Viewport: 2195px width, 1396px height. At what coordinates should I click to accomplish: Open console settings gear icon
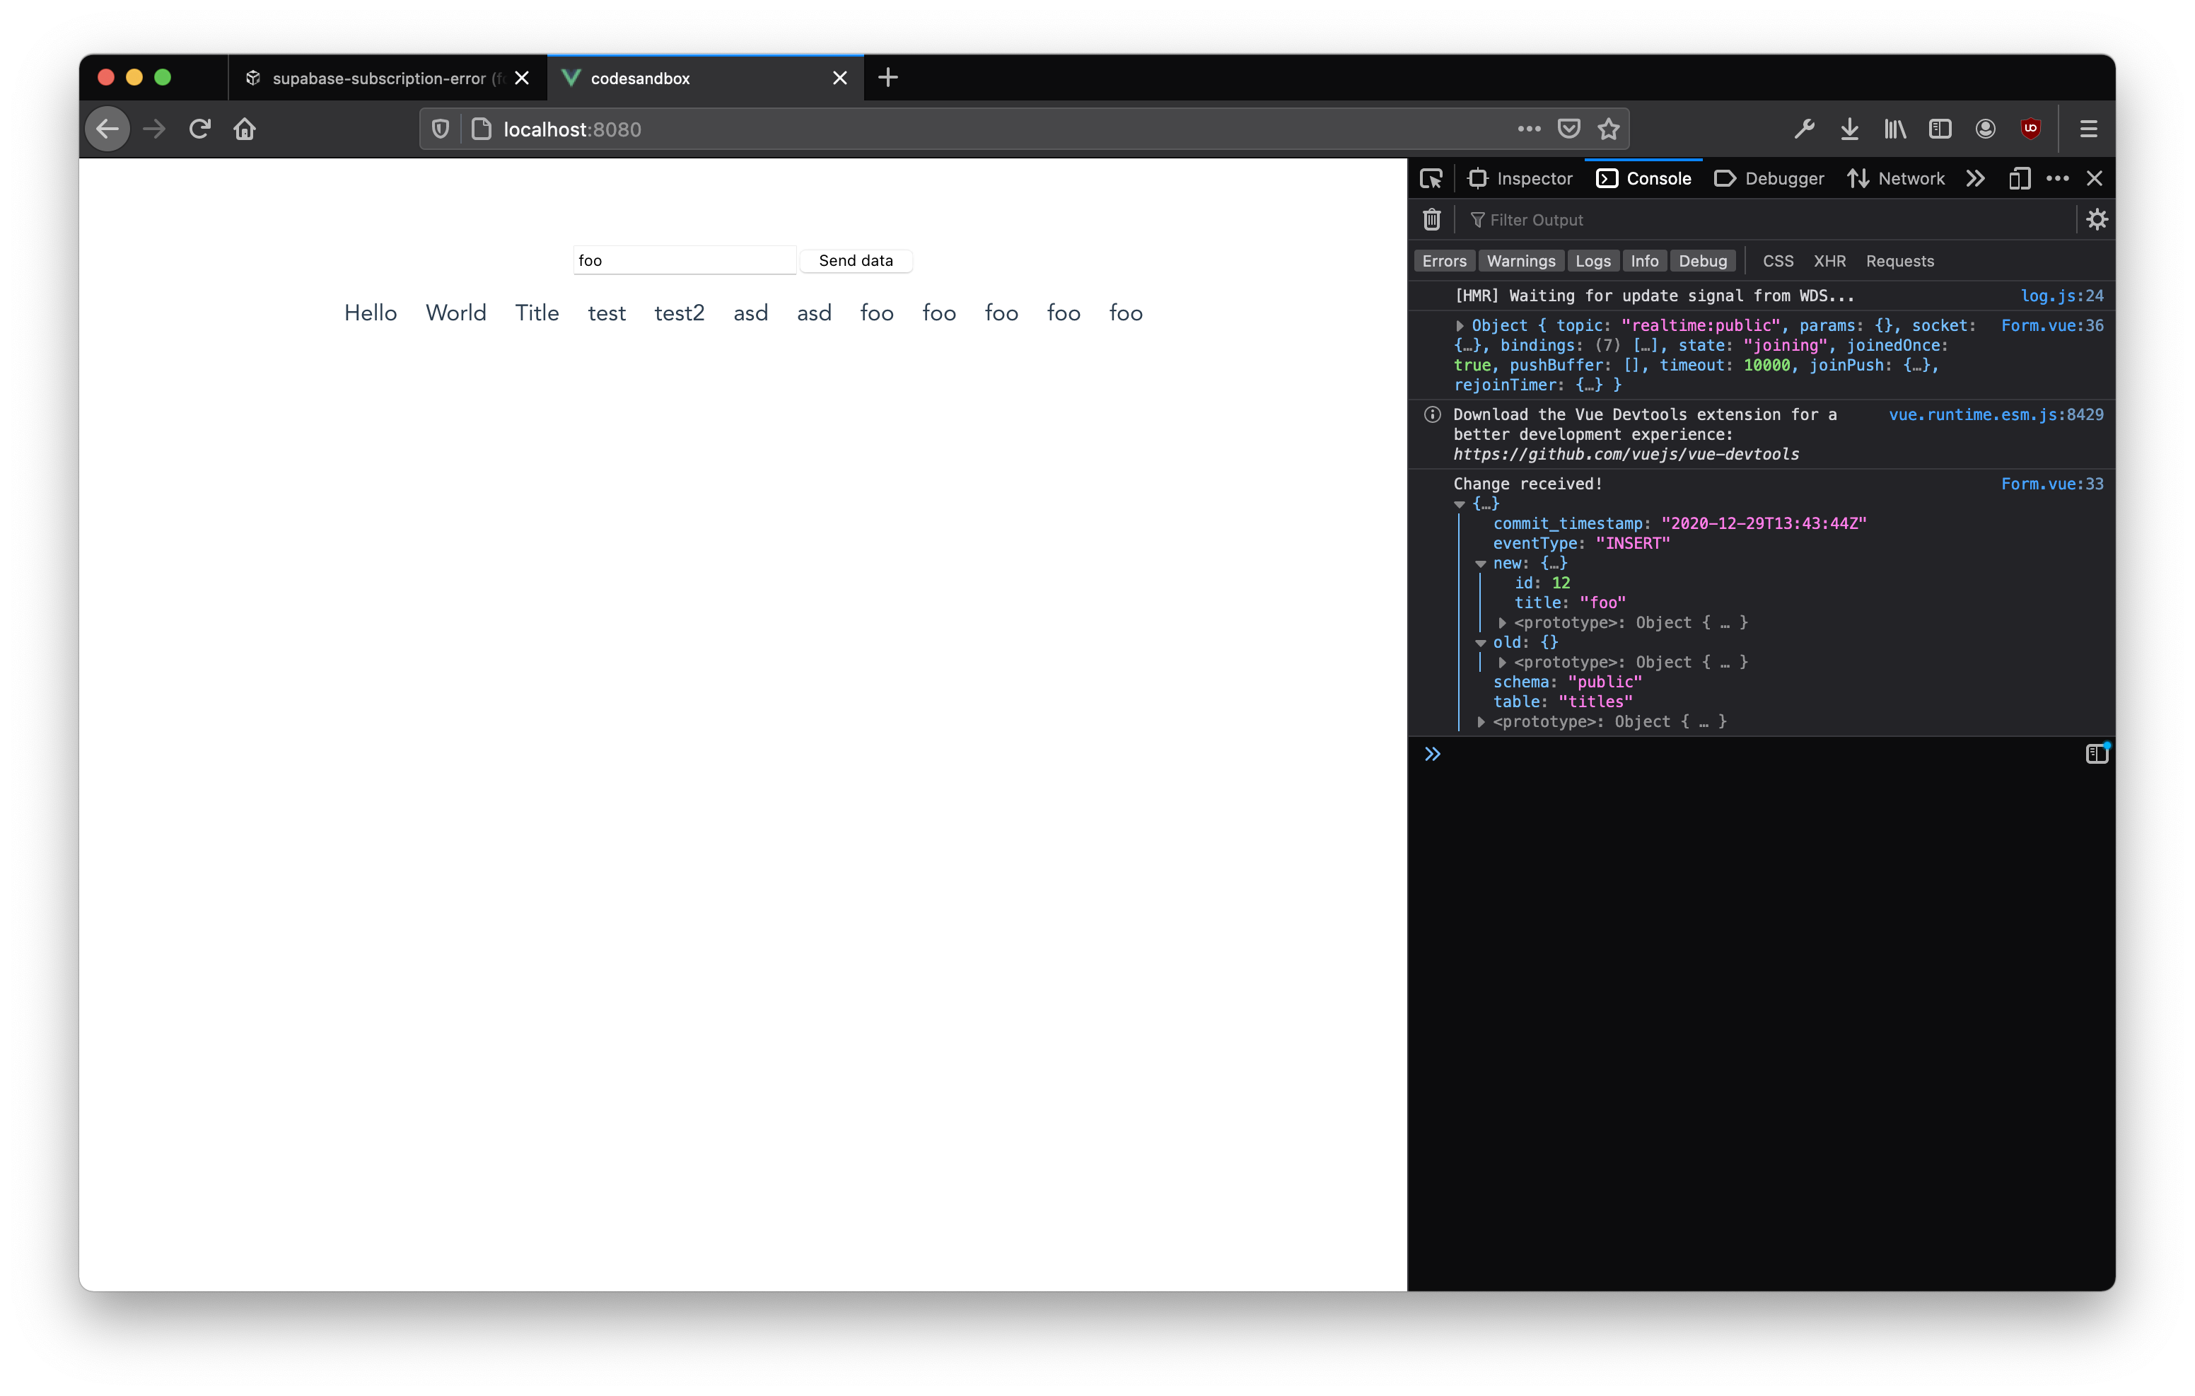2097,220
